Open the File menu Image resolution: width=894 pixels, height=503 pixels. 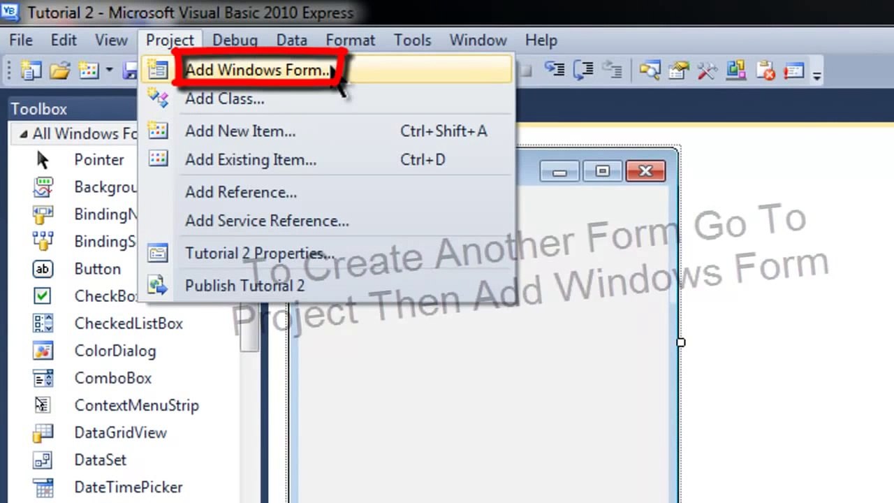click(21, 41)
